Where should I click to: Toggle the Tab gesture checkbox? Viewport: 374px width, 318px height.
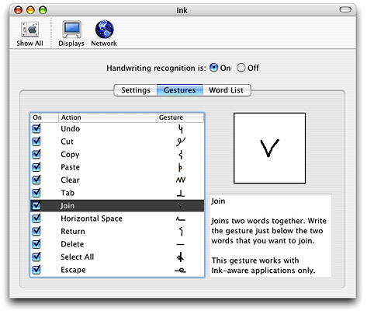click(36, 193)
